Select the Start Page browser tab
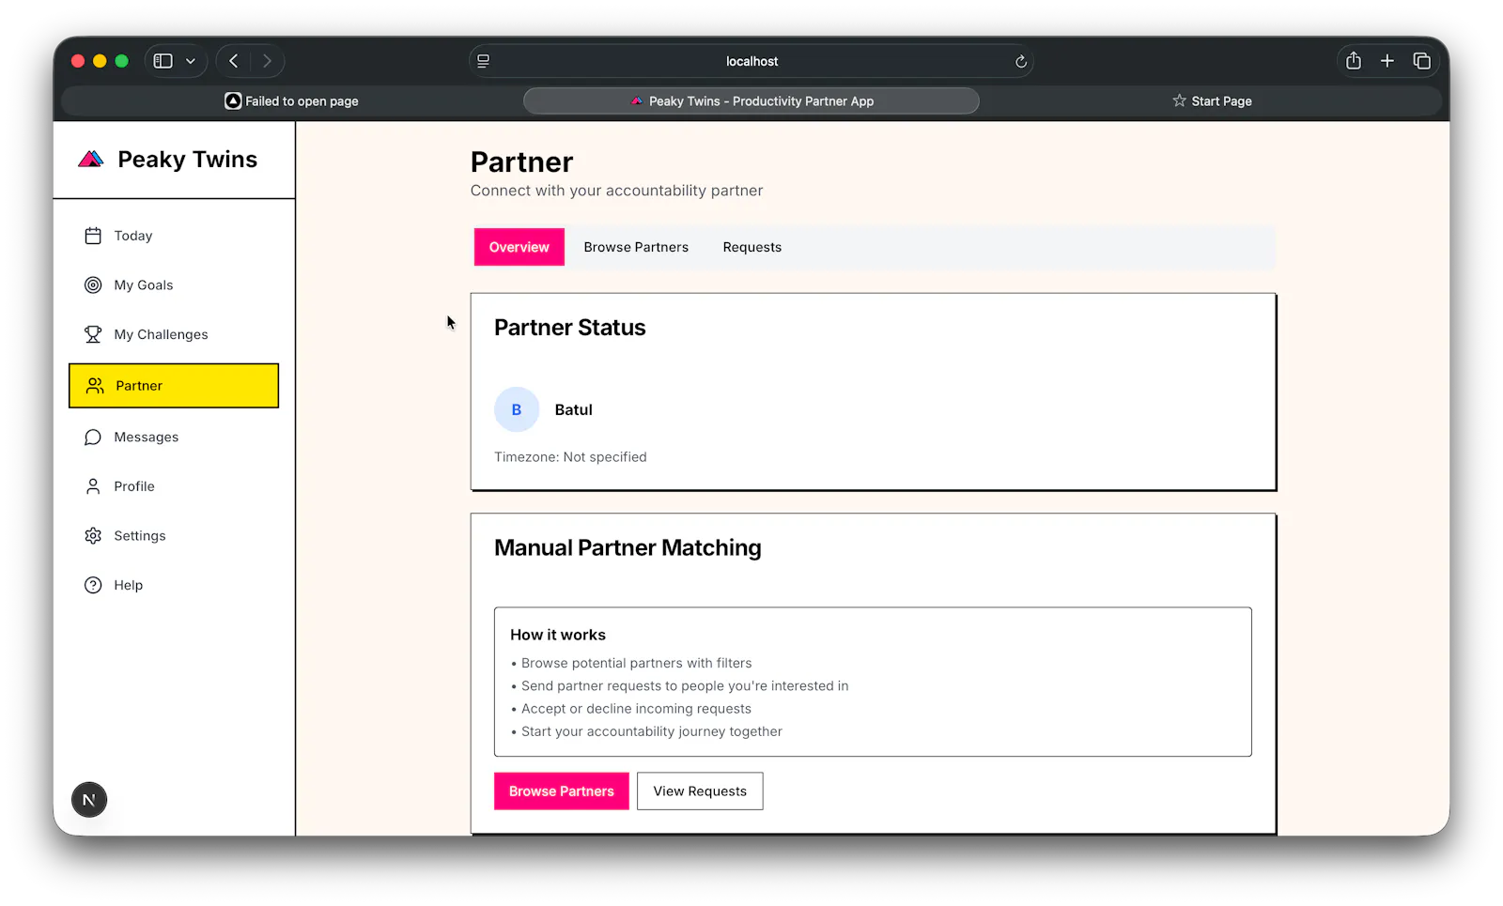The image size is (1503, 906). coord(1212,101)
